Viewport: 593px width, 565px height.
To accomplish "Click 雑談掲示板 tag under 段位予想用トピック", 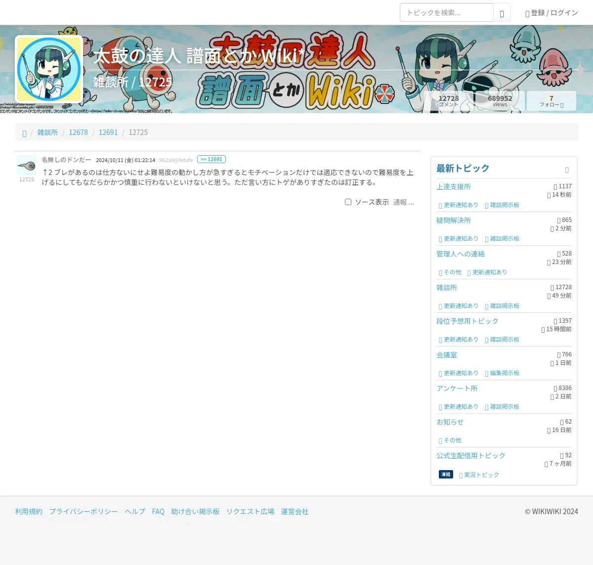I will [502, 340].
